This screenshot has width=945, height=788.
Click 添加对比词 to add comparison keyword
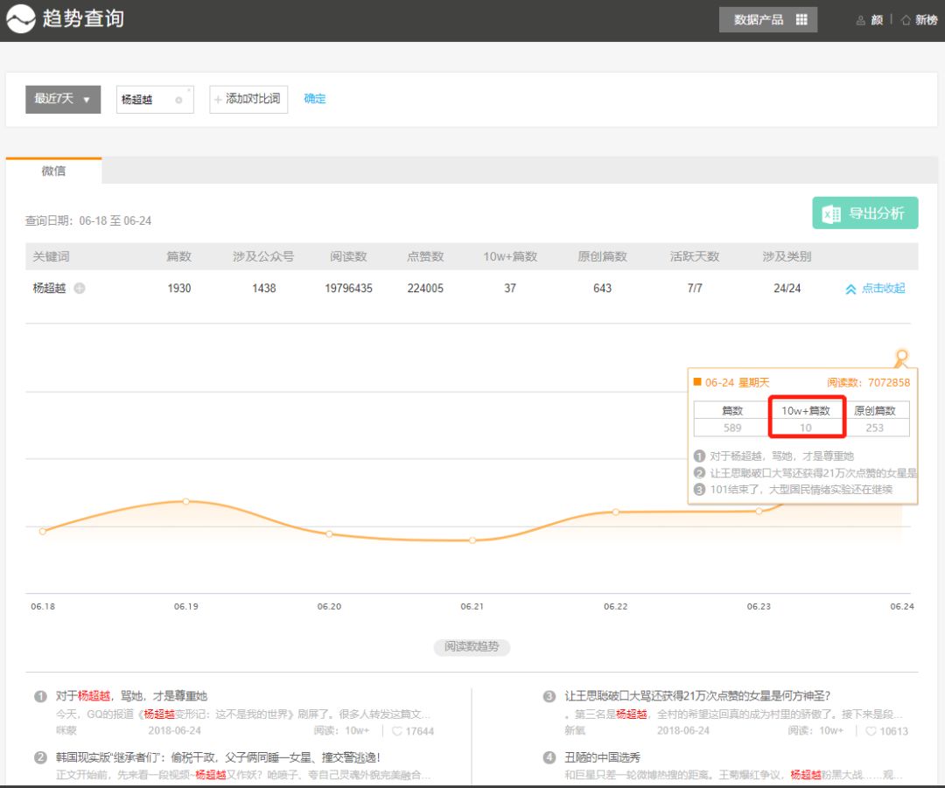248,100
